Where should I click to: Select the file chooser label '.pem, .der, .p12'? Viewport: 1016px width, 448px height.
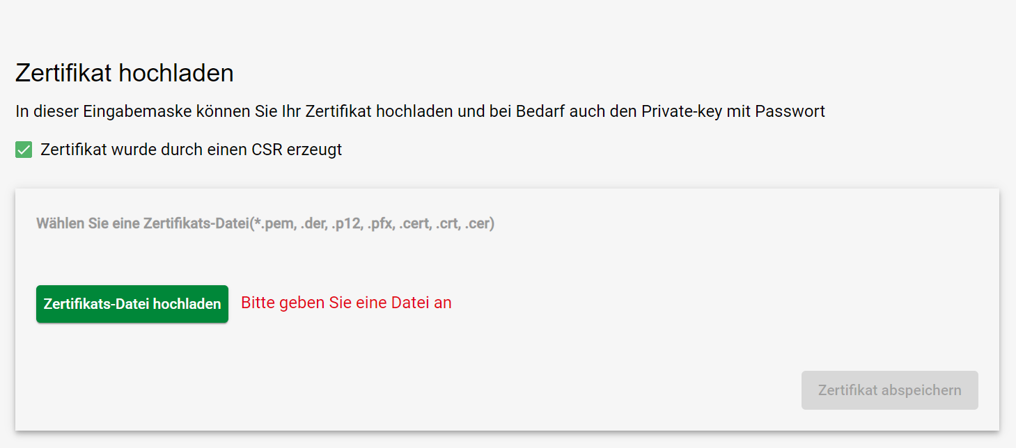265,223
